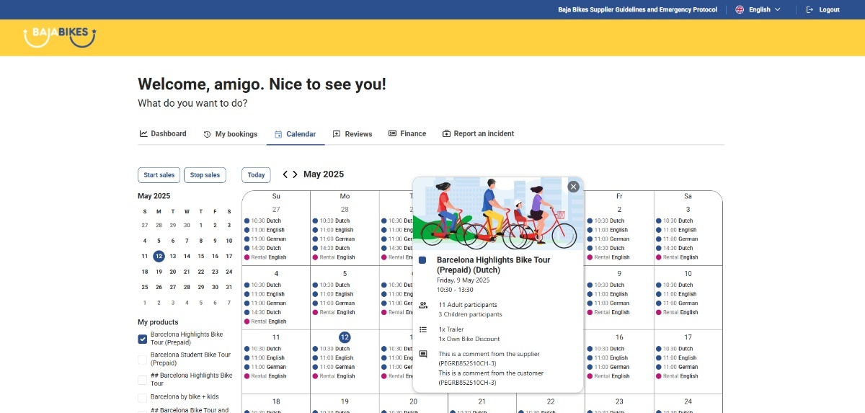Click the UK flag language icon
This screenshot has height=413, width=865.
pyautogui.click(x=740, y=9)
